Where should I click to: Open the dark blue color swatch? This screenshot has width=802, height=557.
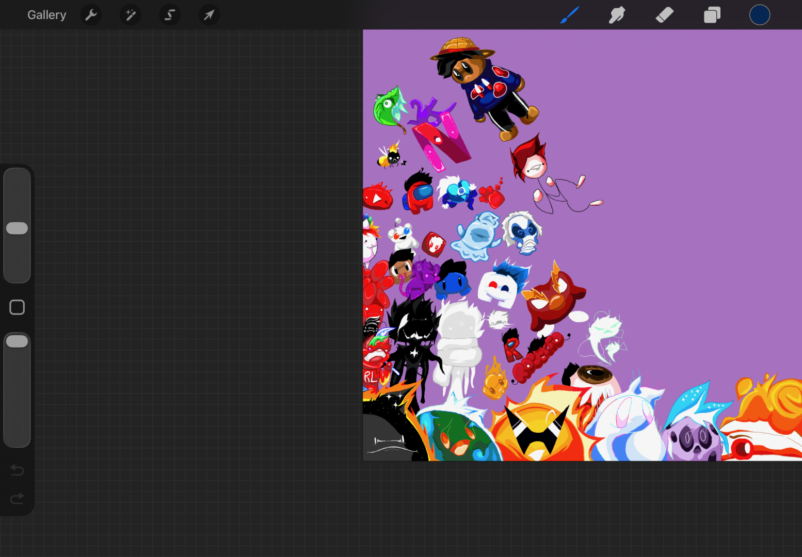pyautogui.click(x=759, y=15)
